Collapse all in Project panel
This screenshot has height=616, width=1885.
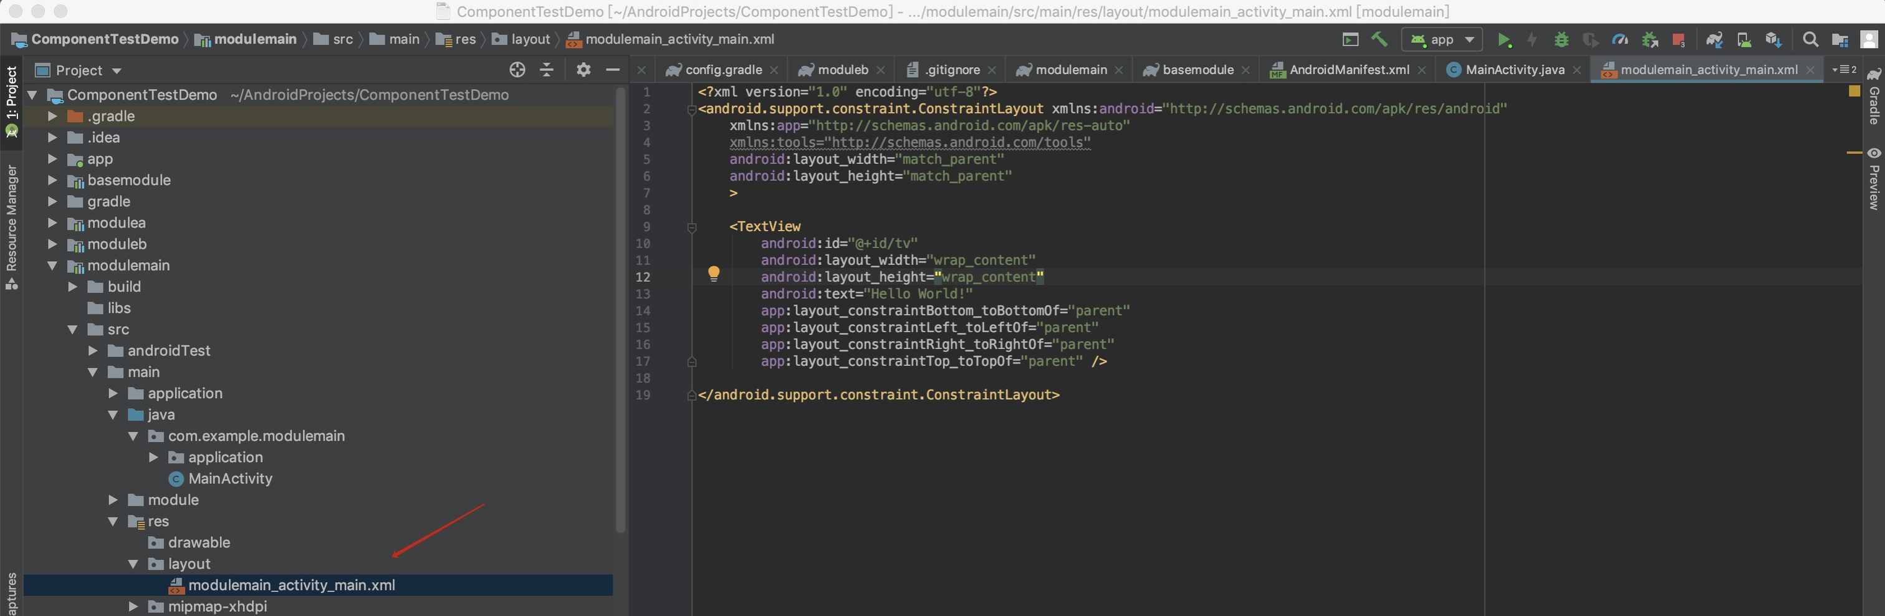(x=547, y=69)
